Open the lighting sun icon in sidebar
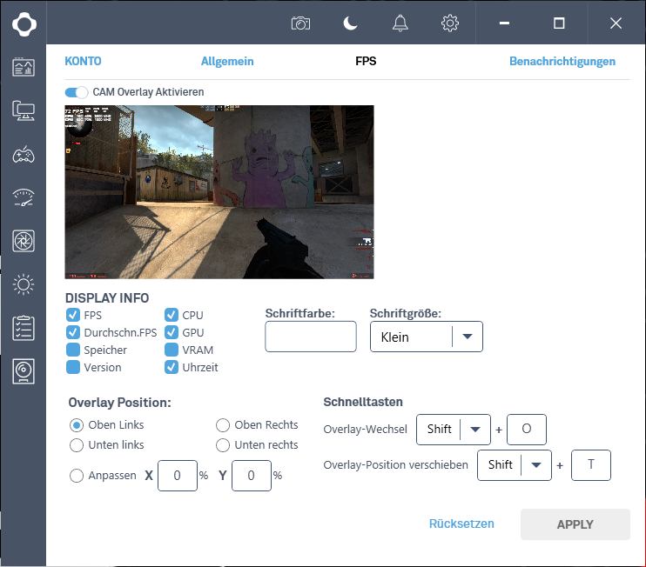This screenshot has width=646, height=567. (24, 284)
